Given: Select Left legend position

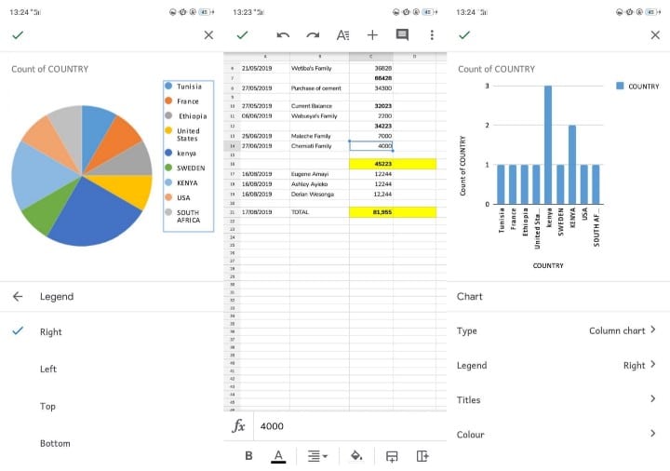Looking at the screenshot, I should coord(111,369).
